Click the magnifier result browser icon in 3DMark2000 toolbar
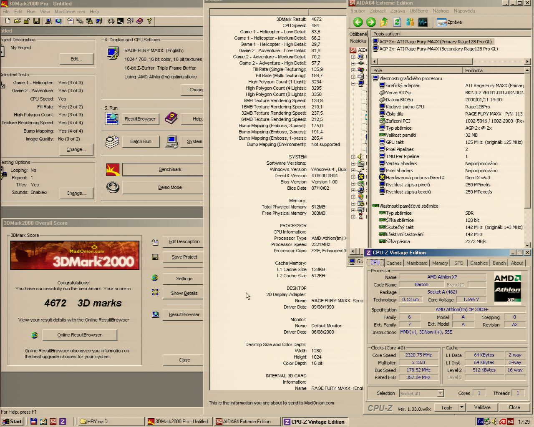This screenshot has height=427, width=534. [58, 21]
